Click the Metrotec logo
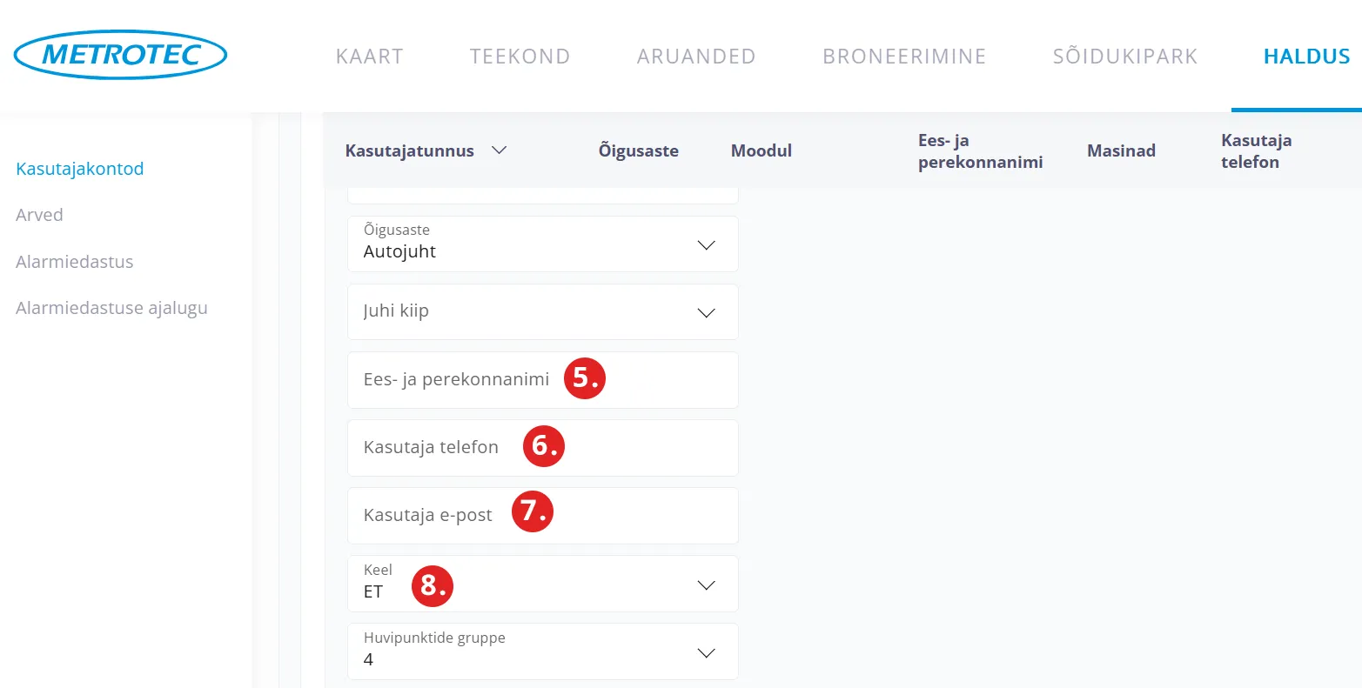1362x688 pixels. click(120, 55)
